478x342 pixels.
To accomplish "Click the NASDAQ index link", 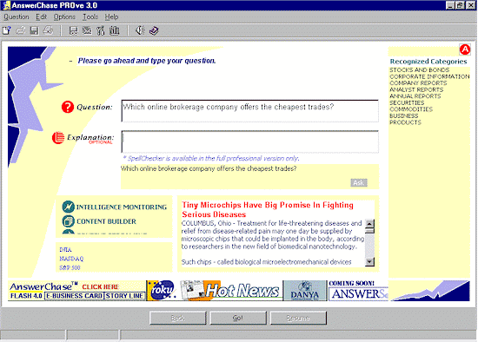I will (71, 259).
